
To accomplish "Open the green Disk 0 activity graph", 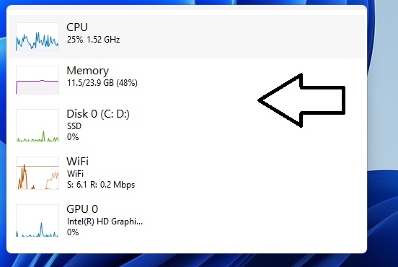I will coord(37,126).
